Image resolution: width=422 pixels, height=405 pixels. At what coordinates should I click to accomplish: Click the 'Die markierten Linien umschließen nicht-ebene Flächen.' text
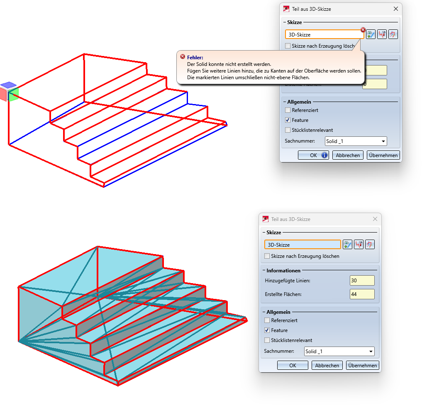pyautogui.click(x=248, y=78)
